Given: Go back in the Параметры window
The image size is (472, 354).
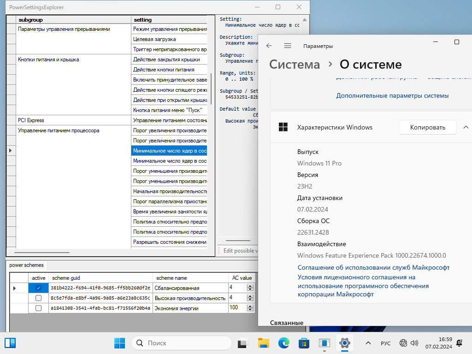Looking at the screenshot, I should pos(269,46).
